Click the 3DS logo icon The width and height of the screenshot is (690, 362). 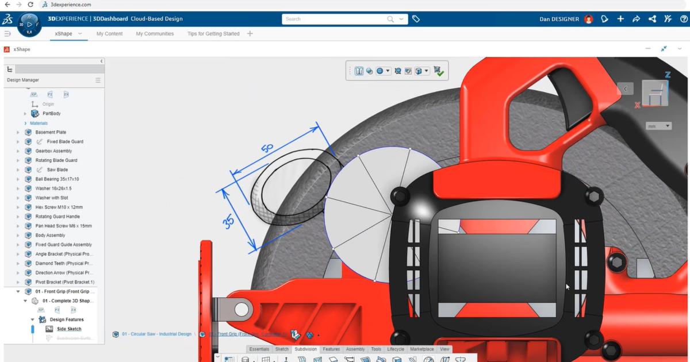click(7, 19)
